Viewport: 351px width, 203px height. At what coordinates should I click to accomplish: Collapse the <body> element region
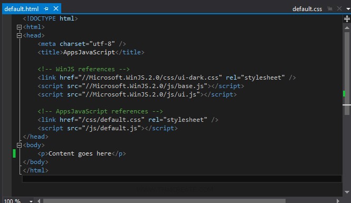(x=19, y=146)
